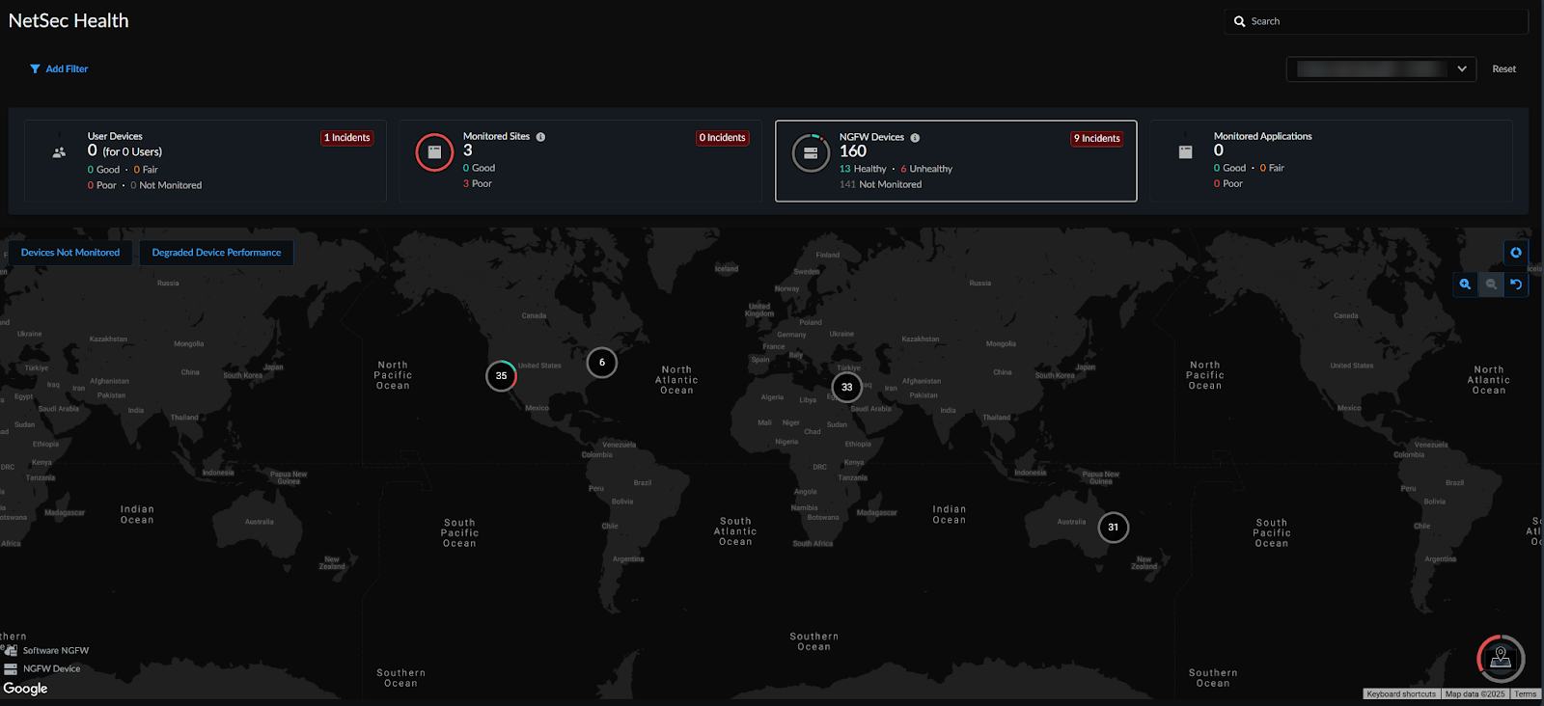Screen dimensions: 1544x706
Task: Click the map cluster marker showing 35
Action: pos(502,376)
